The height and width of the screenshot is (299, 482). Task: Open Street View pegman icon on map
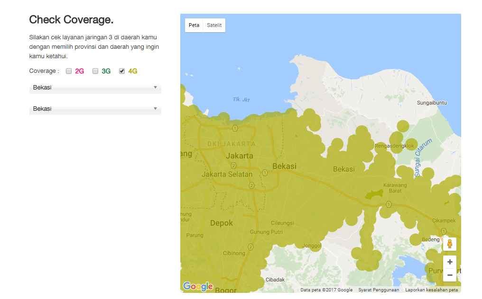[x=449, y=244]
